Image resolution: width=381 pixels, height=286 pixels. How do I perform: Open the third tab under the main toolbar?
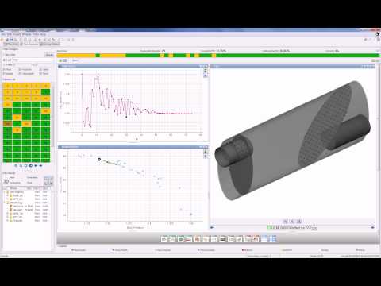[50, 44]
